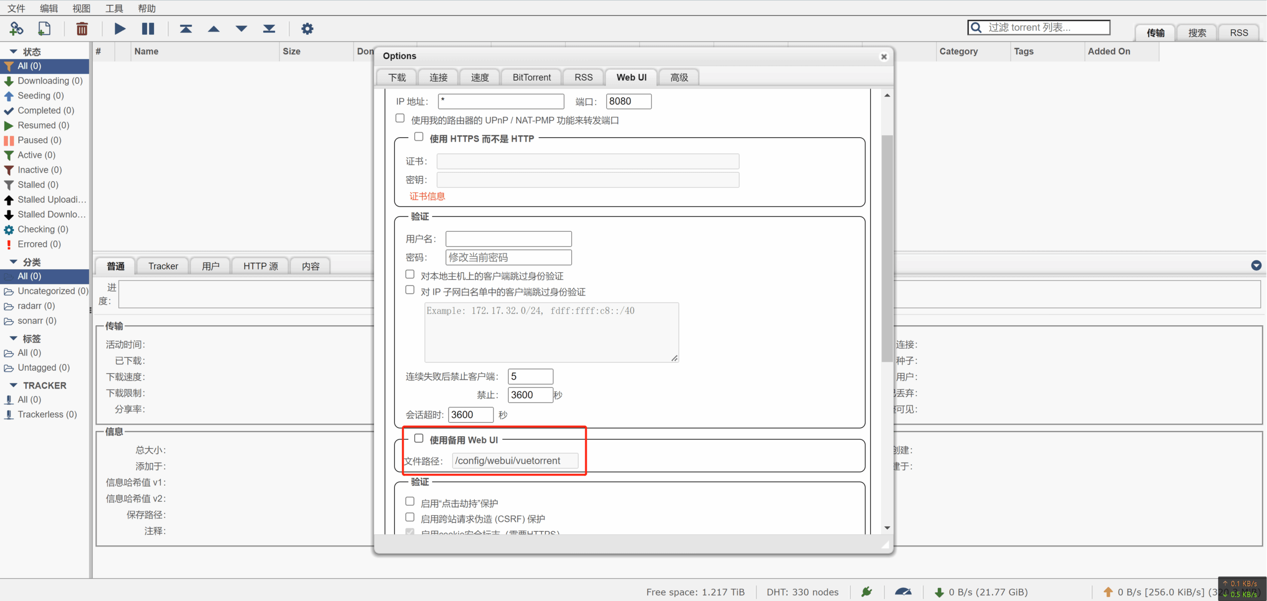The width and height of the screenshot is (1267, 601).
Task: Click the 搜索 button top right
Action: pos(1197,32)
